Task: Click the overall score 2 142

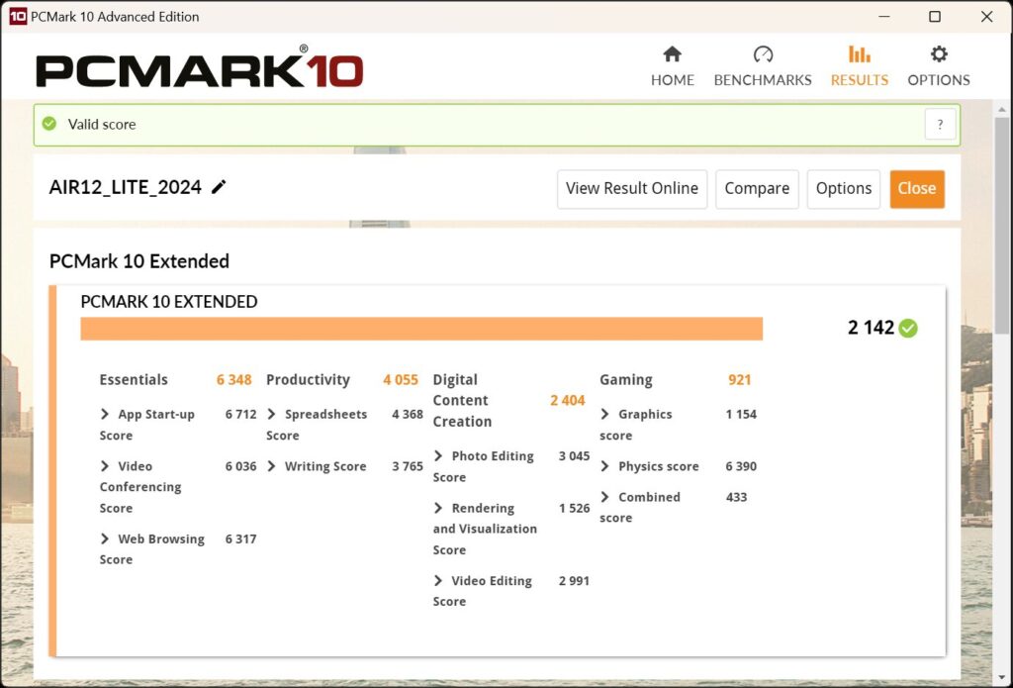Action: pyautogui.click(x=871, y=328)
